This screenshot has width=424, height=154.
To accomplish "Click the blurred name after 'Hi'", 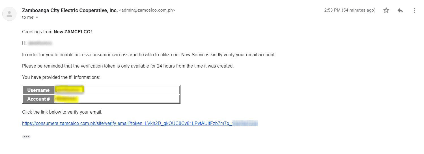I will click(40, 43).
